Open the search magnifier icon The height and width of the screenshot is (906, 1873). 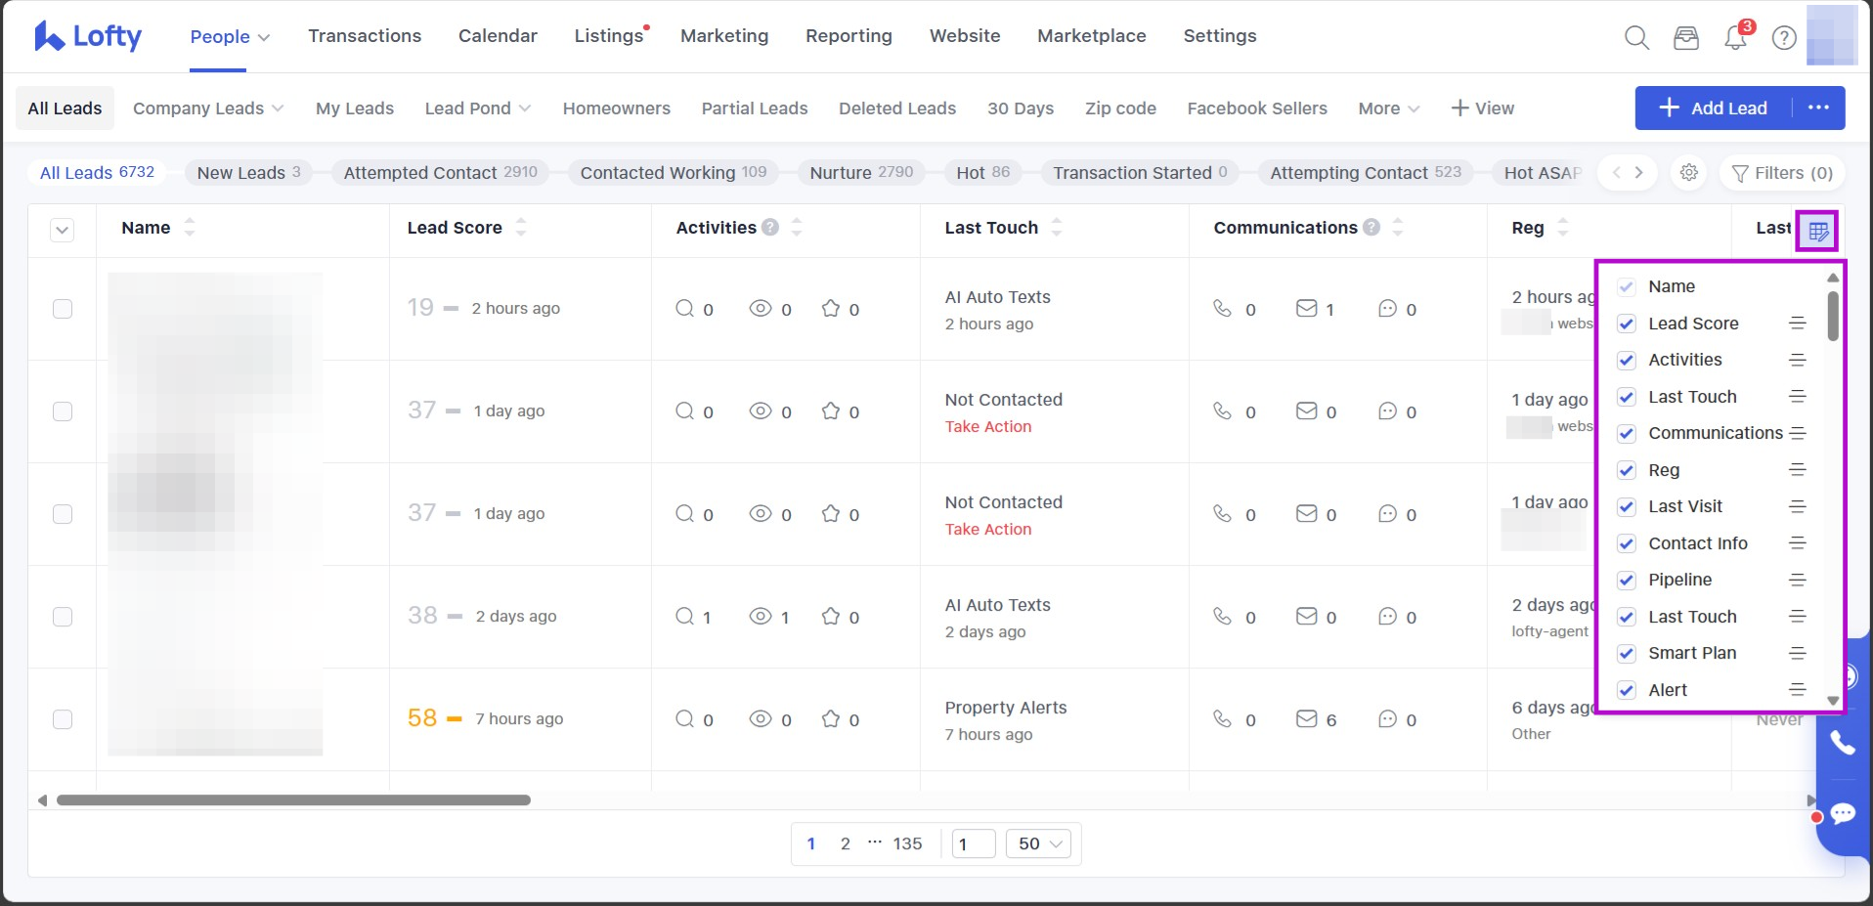(1636, 38)
